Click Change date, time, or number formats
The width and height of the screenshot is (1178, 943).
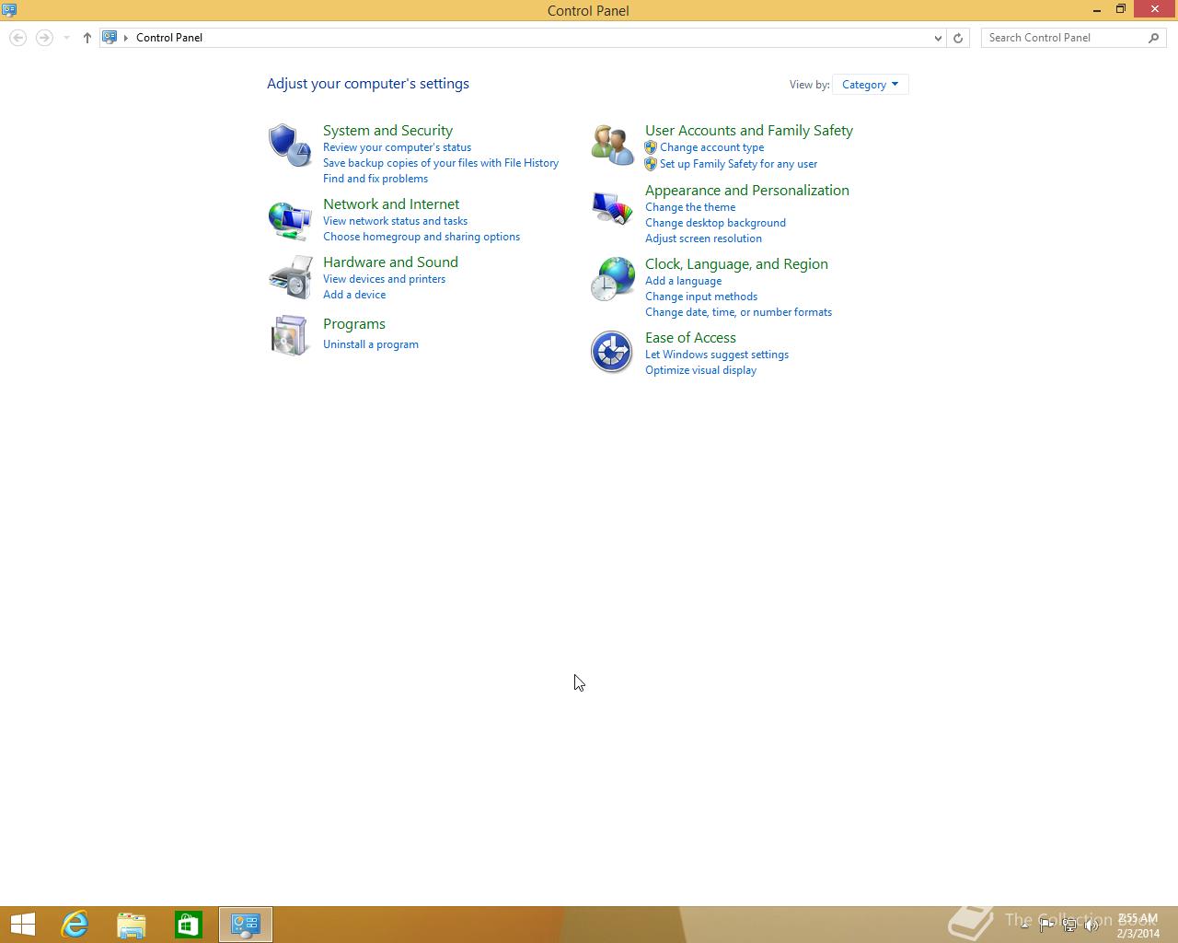click(x=738, y=312)
